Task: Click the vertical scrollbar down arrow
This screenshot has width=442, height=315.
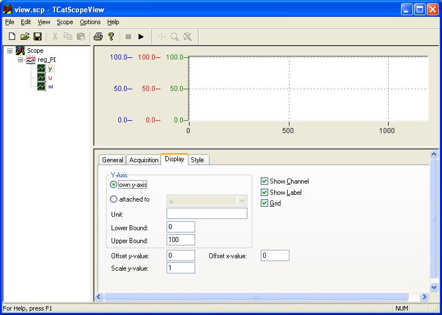Action: click(434, 287)
